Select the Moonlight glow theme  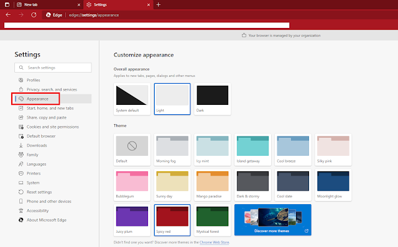coord(333,185)
